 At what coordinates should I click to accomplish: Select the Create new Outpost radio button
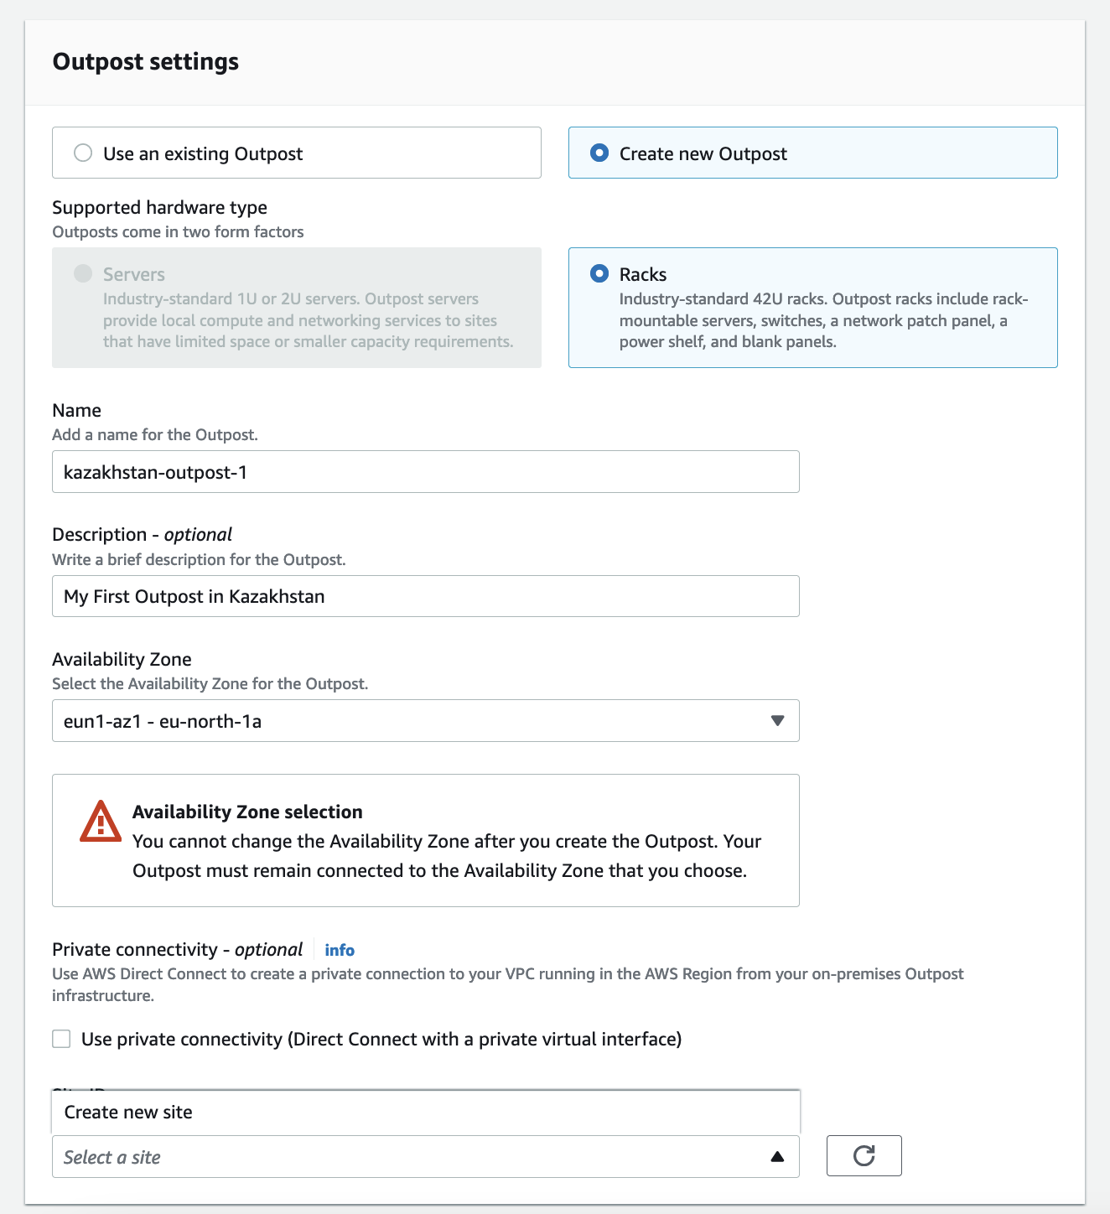tap(599, 153)
